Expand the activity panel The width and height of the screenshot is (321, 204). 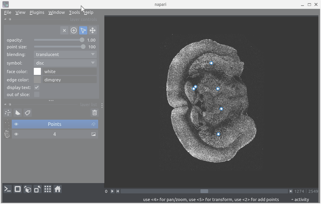[300, 200]
